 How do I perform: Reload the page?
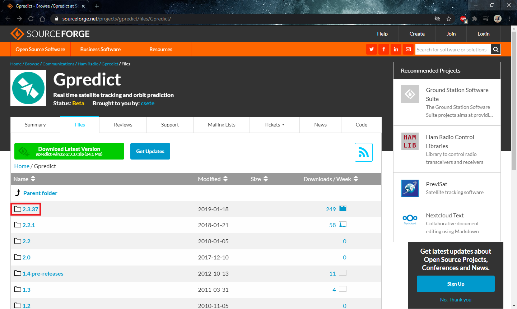(31, 19)
